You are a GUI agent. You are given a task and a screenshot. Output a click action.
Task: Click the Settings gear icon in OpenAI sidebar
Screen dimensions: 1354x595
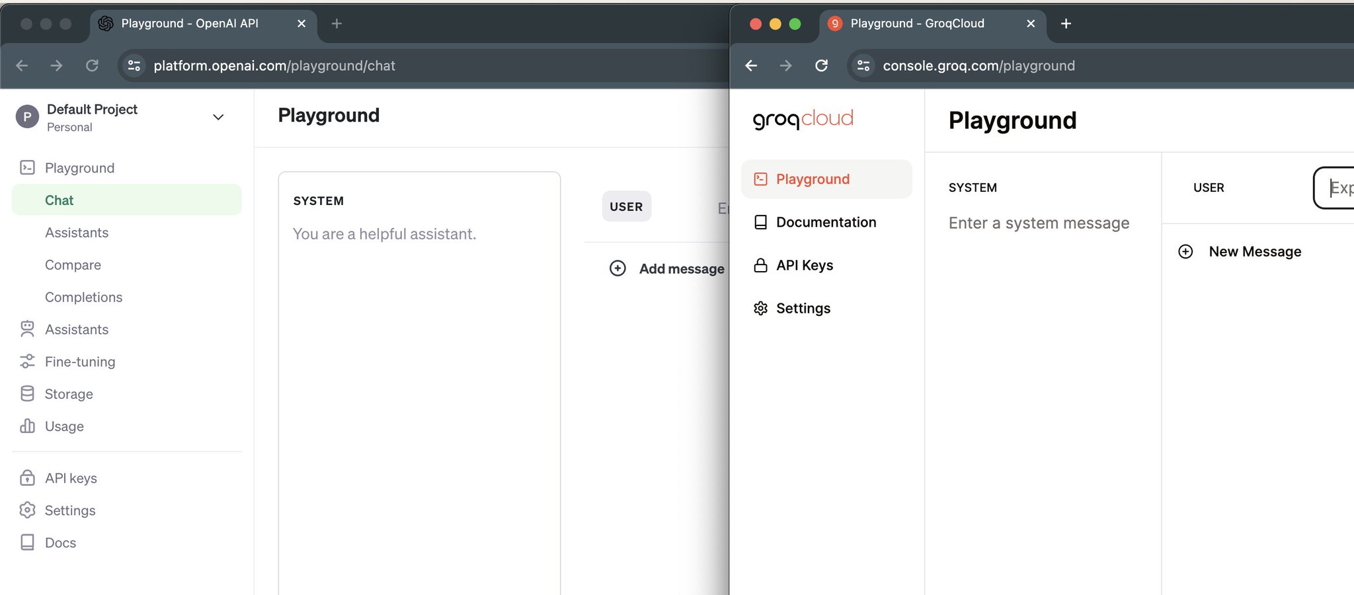[x=27, y=510]
